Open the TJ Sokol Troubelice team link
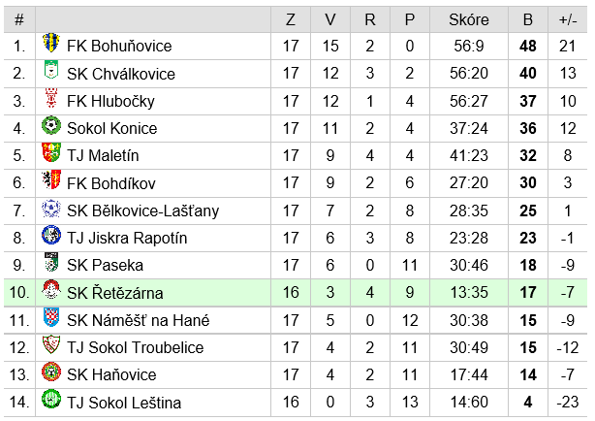Viewport: 595px width, 421px height. tap(135, 347)
